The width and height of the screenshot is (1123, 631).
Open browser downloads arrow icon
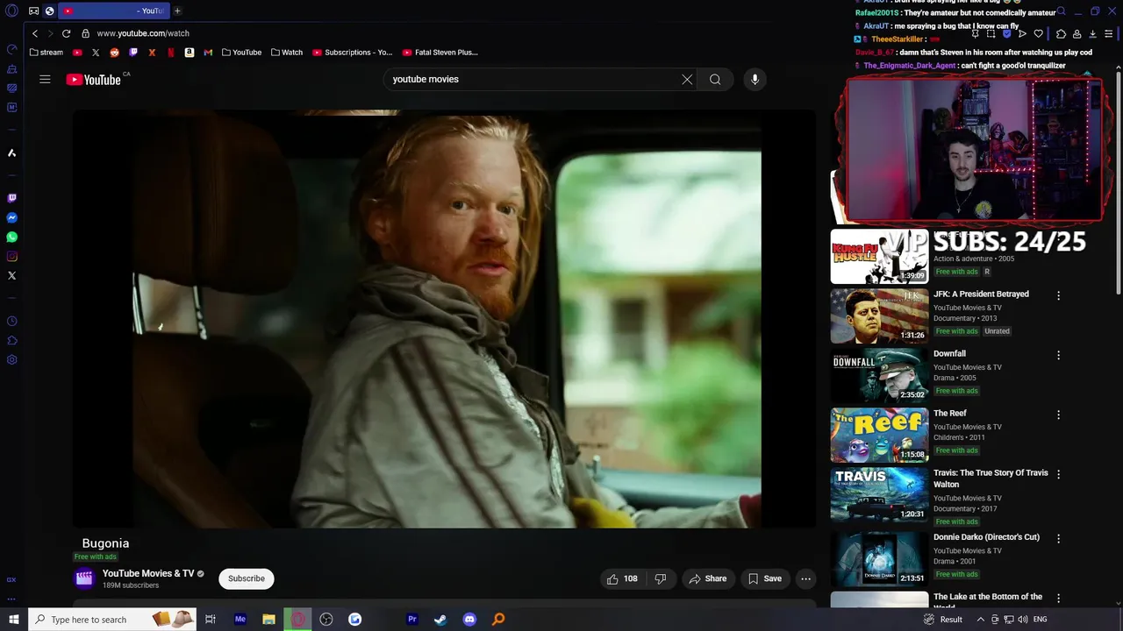pos(1092,33)
